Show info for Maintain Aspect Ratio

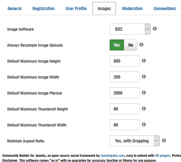[164, 140]
